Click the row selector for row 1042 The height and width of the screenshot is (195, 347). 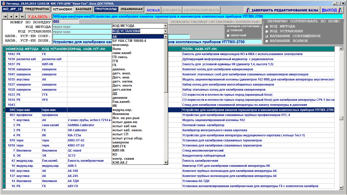click(x=4, y=54)
